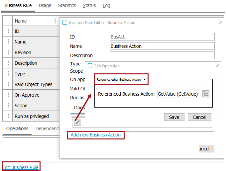The width and height of the screenshot is (226, 171).
Task: Click the dots handle beside Scope row
Action: [8, 106]
